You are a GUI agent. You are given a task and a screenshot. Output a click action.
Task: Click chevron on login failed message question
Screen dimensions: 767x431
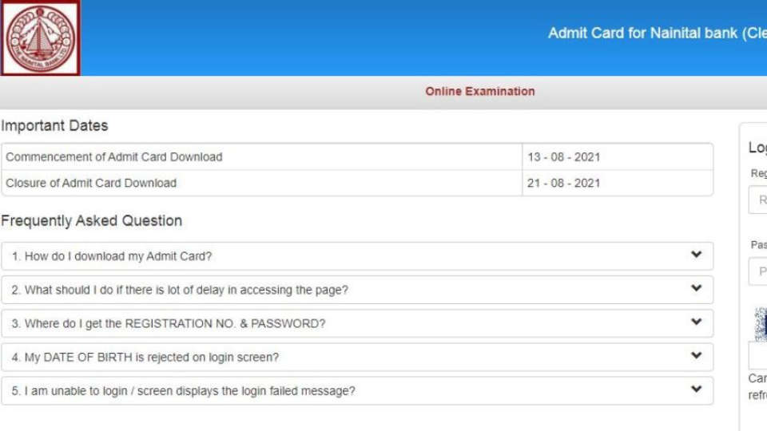[696, 389]
